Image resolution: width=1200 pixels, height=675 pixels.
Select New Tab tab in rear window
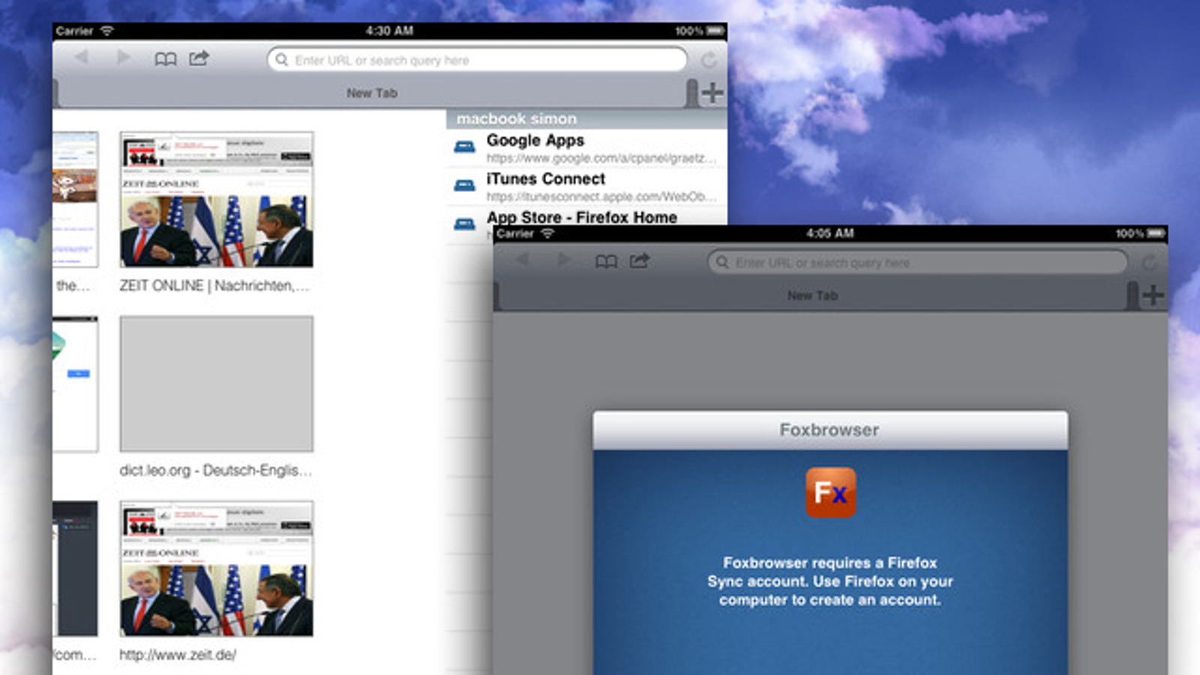click(x=372, y=93)
